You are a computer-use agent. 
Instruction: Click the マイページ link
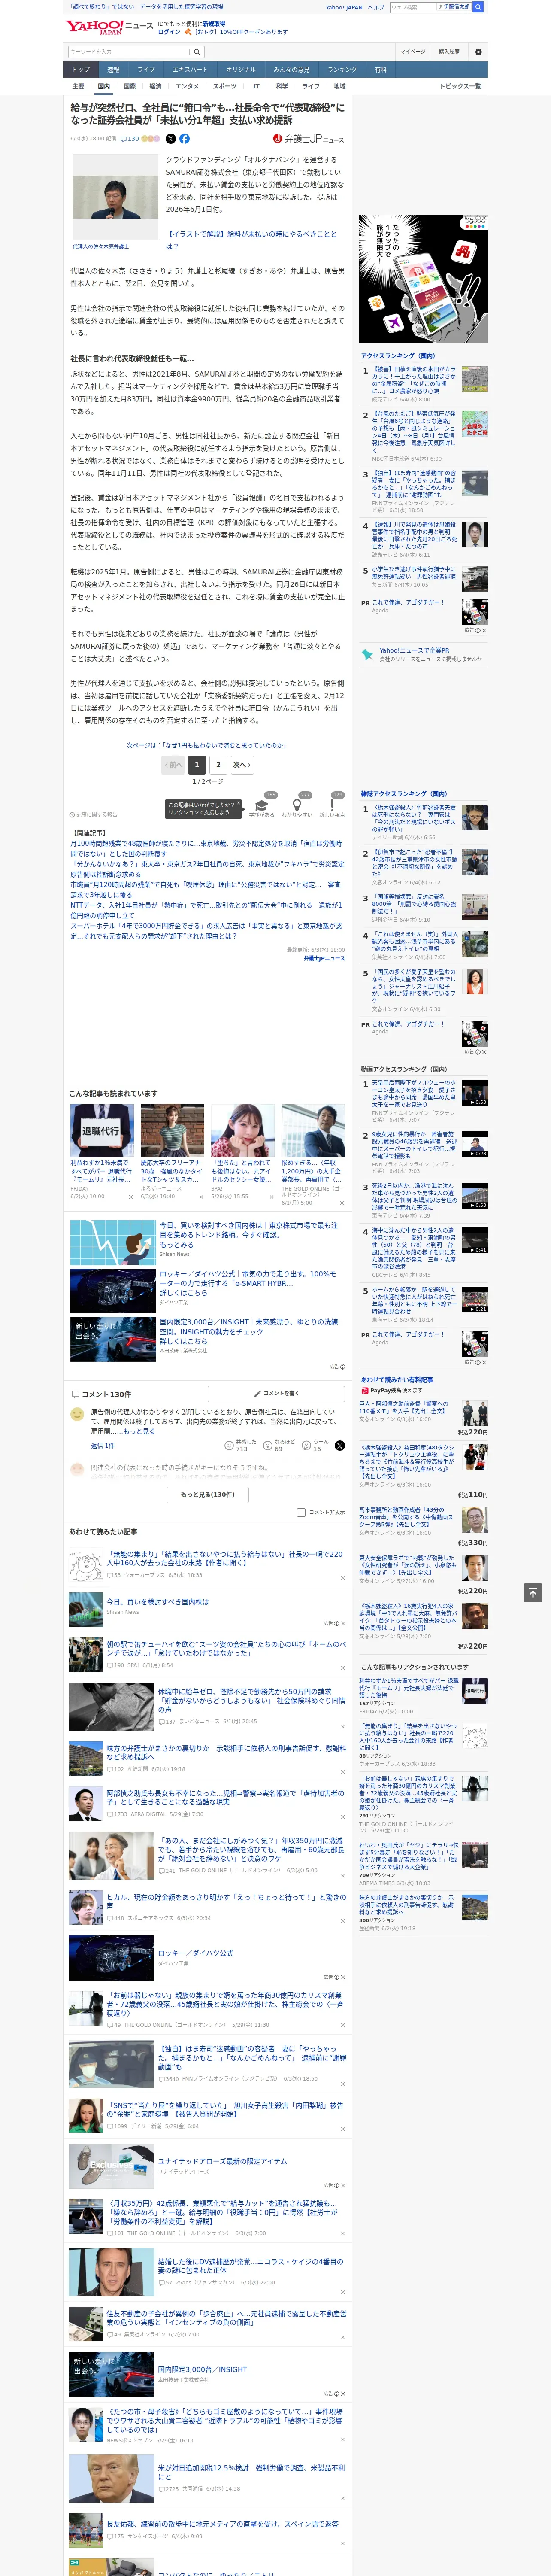coord(412,51)
